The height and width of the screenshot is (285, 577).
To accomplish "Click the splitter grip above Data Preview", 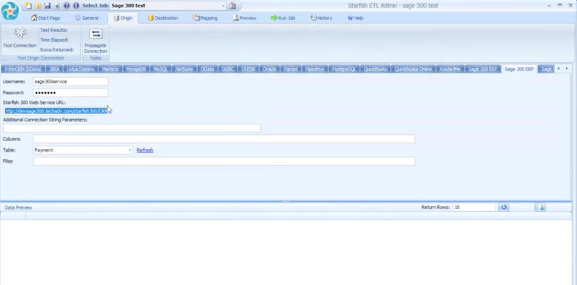I will tap(285, 201).
